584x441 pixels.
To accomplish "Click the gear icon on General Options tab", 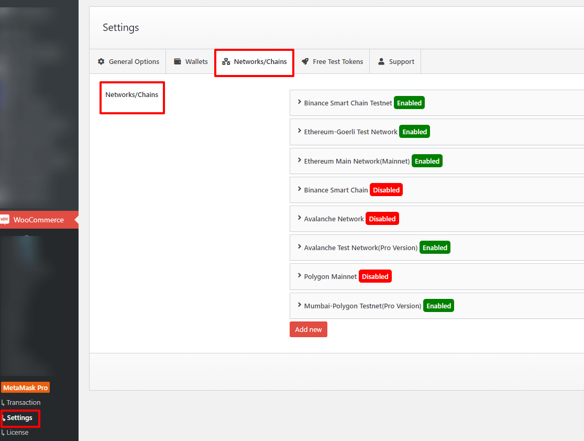I will (101, 61).
